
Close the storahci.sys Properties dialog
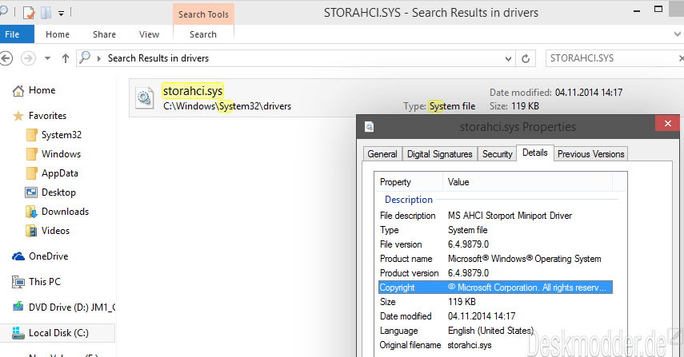[667, 124]
